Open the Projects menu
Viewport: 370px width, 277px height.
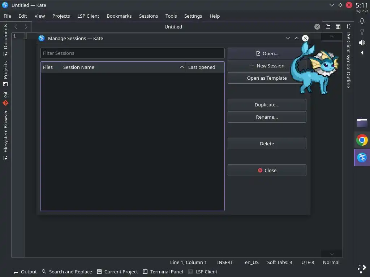(61, 16)
